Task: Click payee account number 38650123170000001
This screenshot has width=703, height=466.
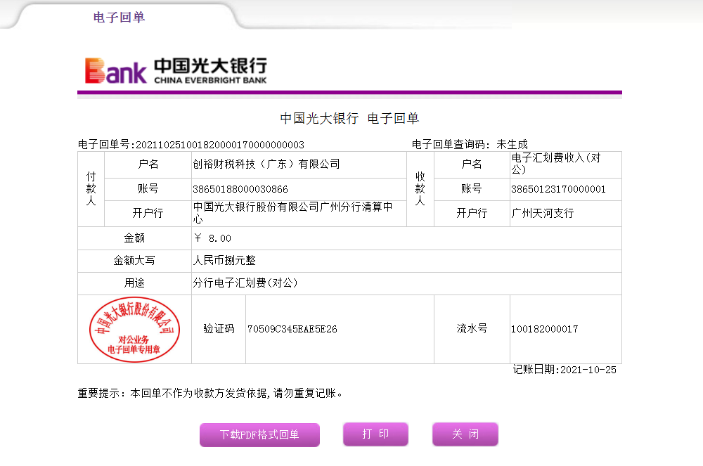Action: (558, 189)
